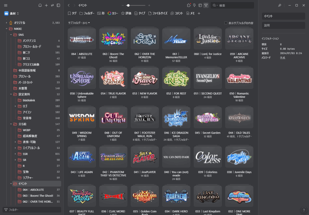Image resolution: width=309 pixels, height=215 pixels.
Task: Collapse the イベント folder in sidebar
Action: [x=11, y=184]
